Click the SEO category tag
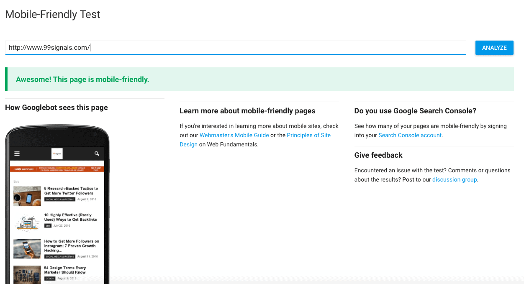This screenshot has width=524, height=284. pos(48,226)
